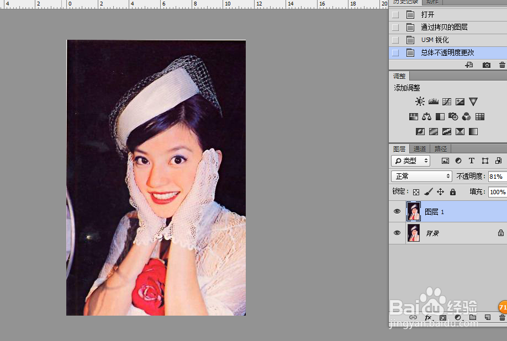
Task: Filter layers by pixel layers icon
Action: (445, 161)
